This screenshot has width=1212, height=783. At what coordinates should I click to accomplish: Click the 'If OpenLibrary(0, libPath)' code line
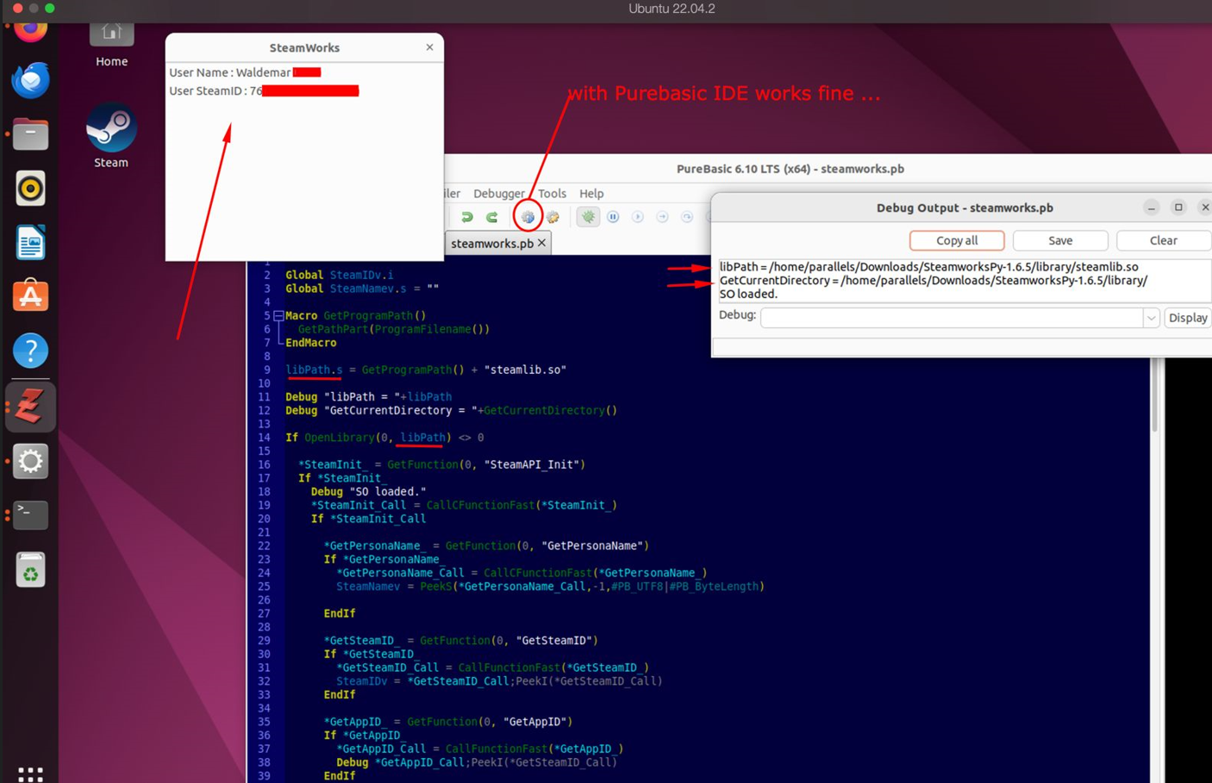point(384,438)
